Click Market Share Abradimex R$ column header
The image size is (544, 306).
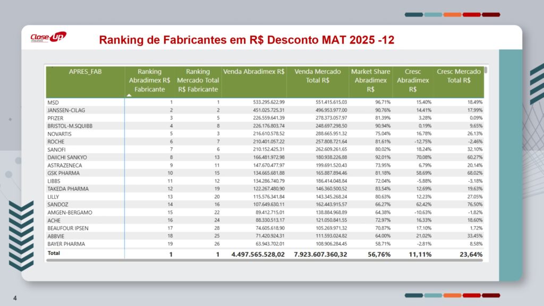370,80
